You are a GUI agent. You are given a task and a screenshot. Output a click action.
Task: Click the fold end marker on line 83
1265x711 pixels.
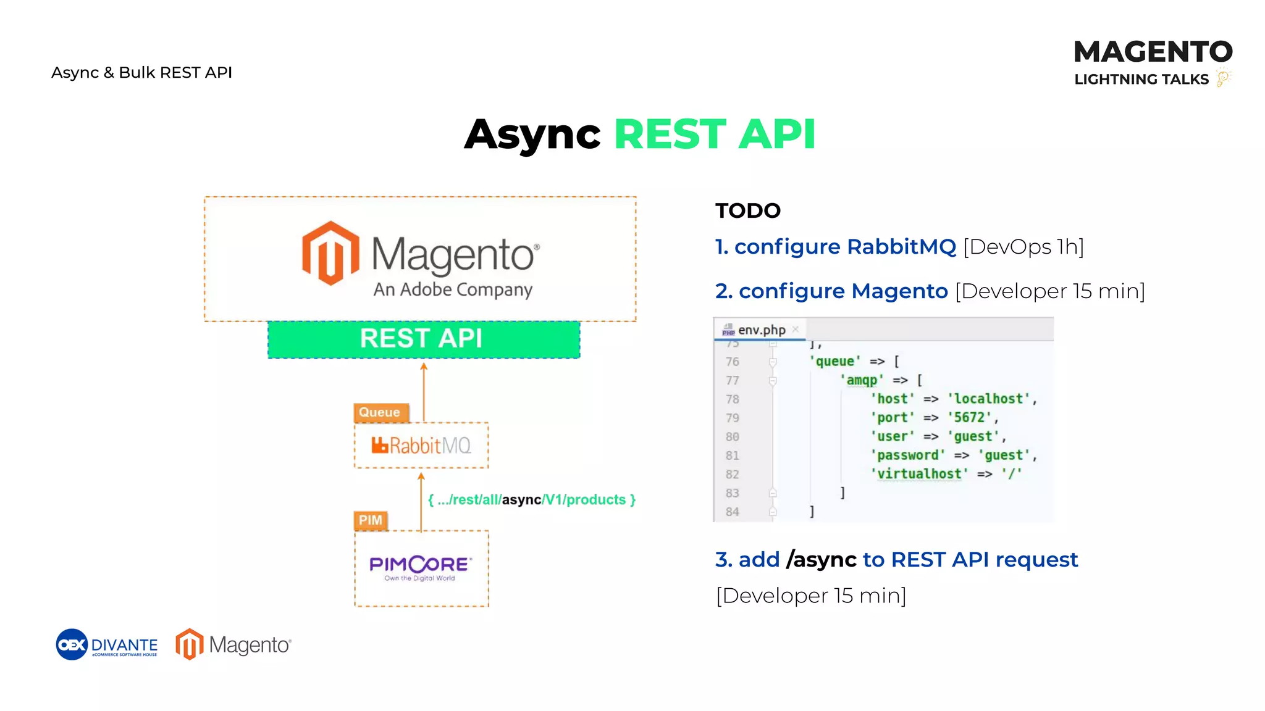772,493
